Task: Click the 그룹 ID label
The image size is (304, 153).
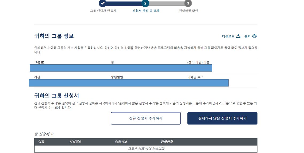Action: click(39, 62)
